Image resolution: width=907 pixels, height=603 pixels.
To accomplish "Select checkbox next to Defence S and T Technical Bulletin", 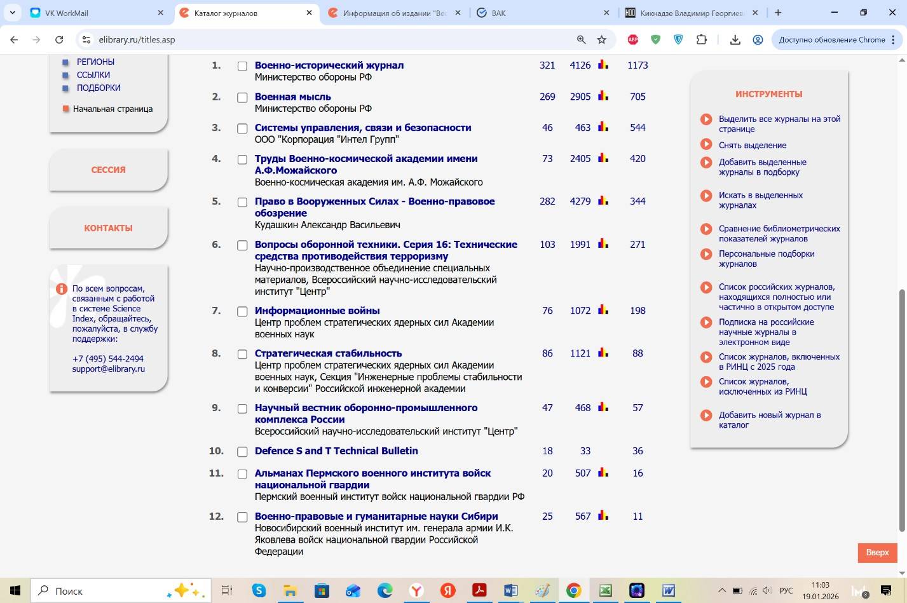I will coord(242,452).
